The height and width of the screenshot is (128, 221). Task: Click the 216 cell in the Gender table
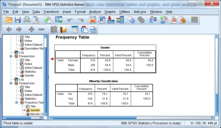(x=93, y=60)
